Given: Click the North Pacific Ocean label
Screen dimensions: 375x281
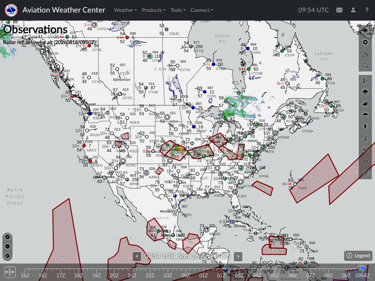Looking at the screenshot, I should (16, 196).
